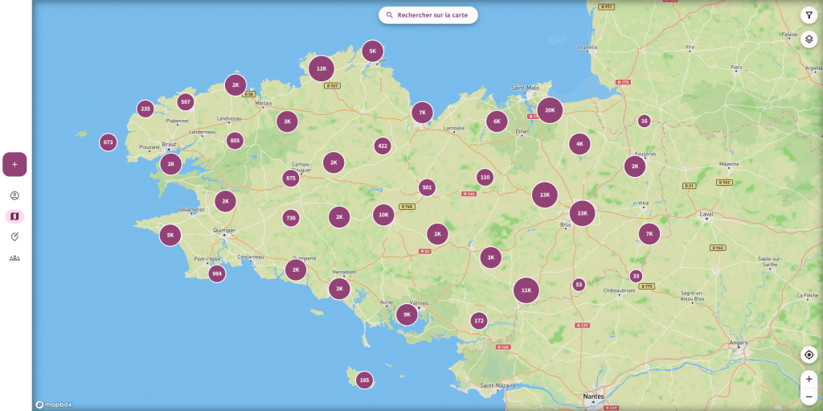This screenshot has height=411, width=823.
Task: Click the 673 cluster off the west coast
Action: click(109, 142)
